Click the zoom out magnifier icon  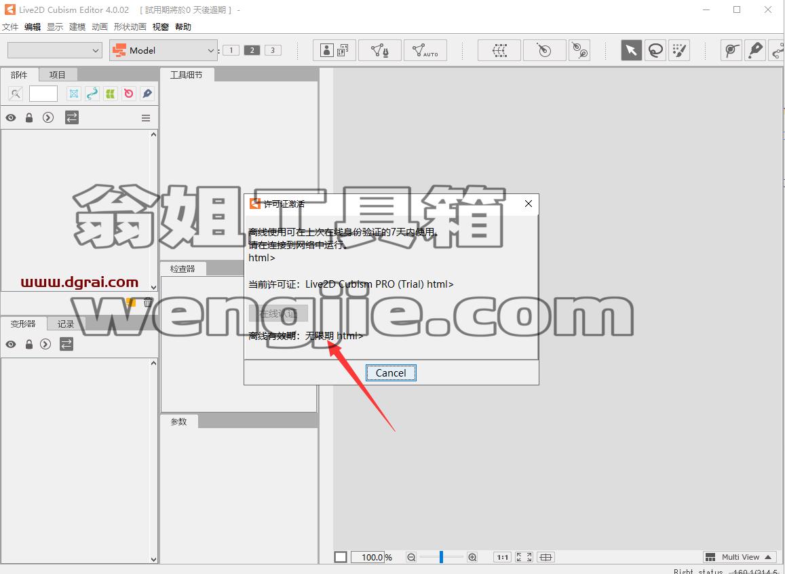tap(412, 557)
